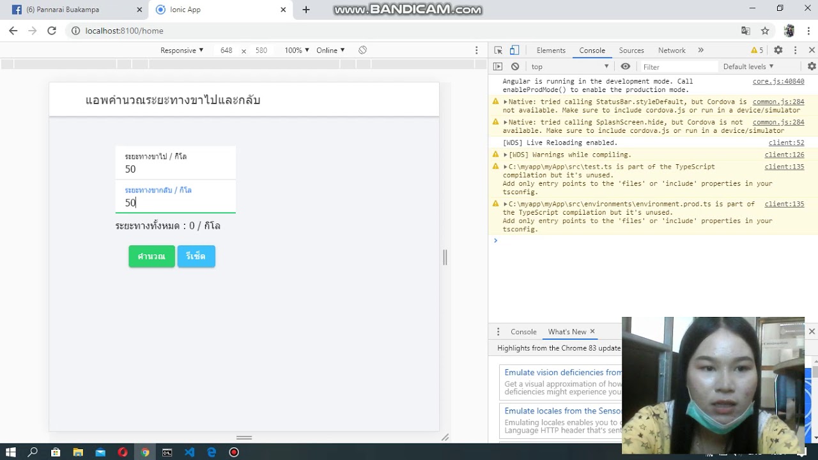This screenshot has width=818, height=460.
Task: Open client:126 source link
Action: [784, 155]
